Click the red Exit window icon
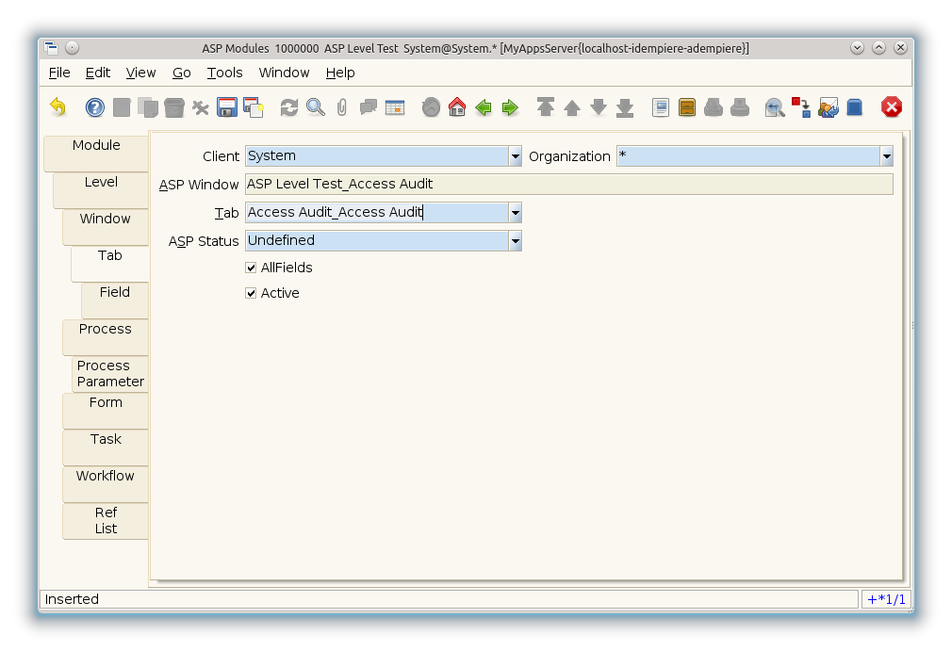 891,107
